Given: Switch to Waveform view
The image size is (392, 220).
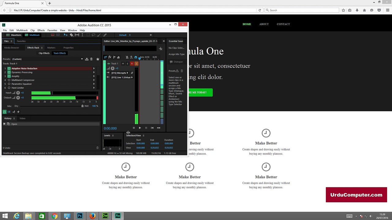Looking at the screenshot, I should pyautogui.click(x=14, y=35).
